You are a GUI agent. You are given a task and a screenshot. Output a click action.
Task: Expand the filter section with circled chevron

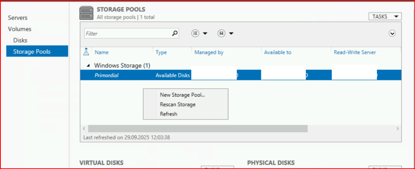(392, 33)
